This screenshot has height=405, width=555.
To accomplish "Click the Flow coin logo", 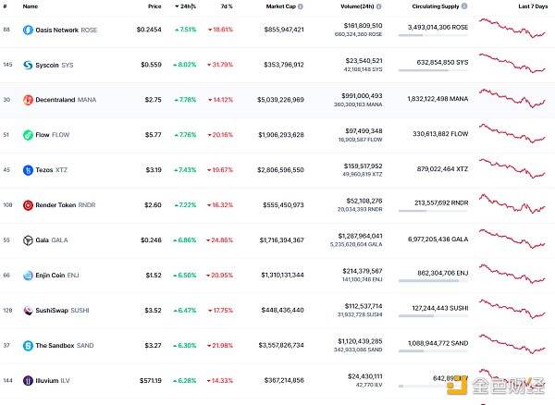I will pyautogui.click(x=28, y=134).
